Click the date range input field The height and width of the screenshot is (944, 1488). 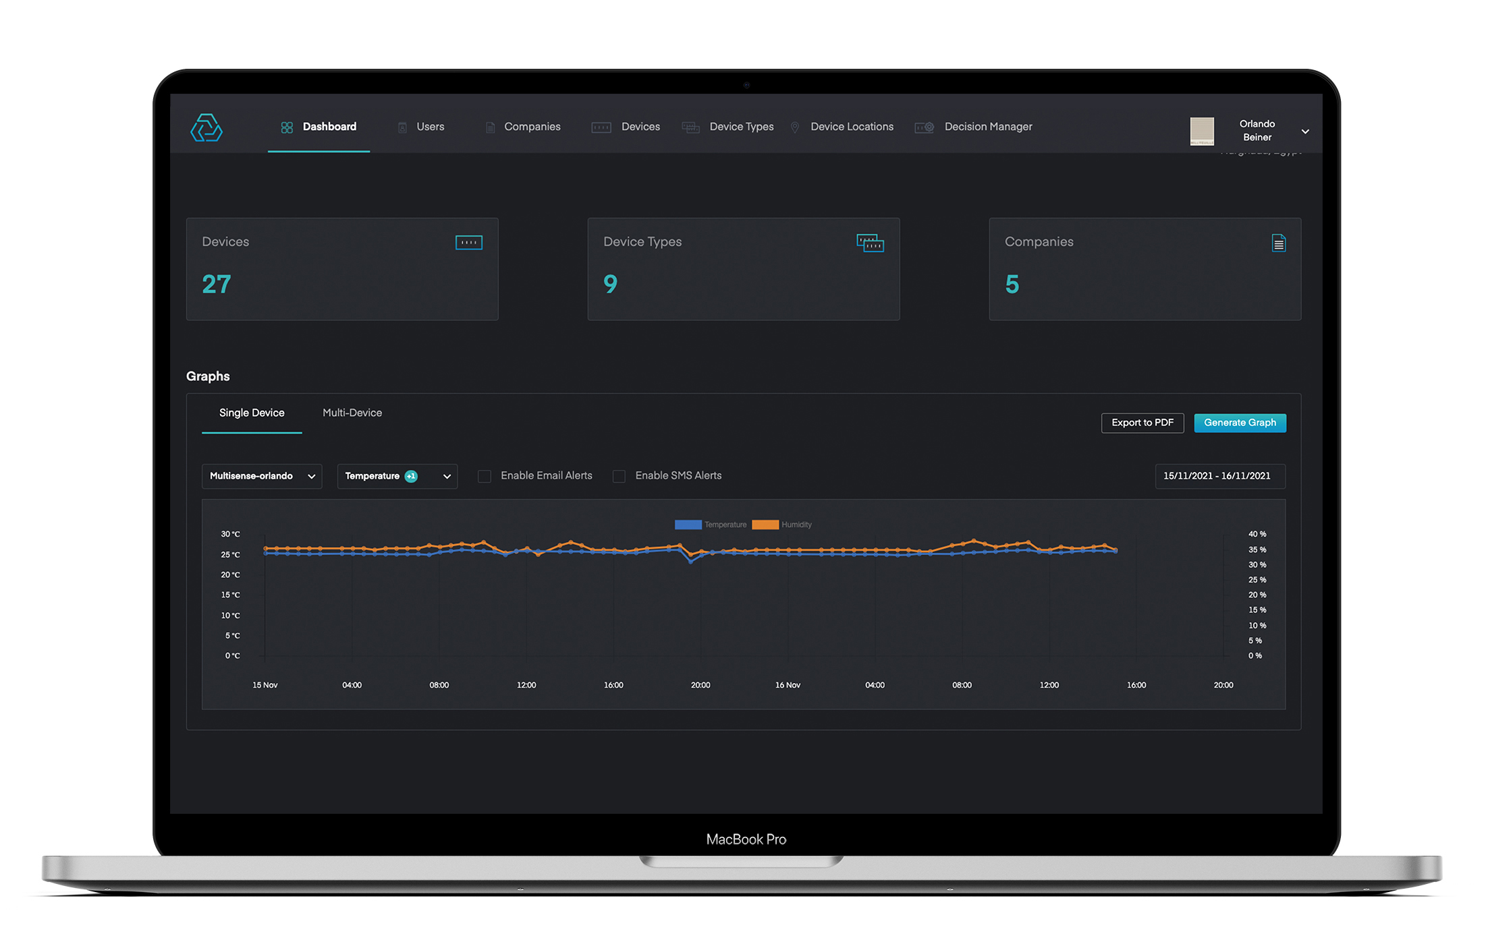pyautogui.click(x=1219, y=476)
